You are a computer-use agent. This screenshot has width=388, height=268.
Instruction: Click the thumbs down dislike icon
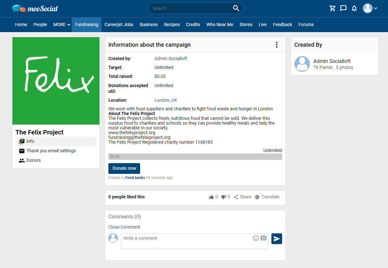(x=223, y=197)
